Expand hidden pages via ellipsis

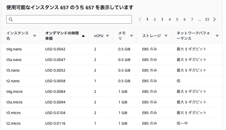200,19
